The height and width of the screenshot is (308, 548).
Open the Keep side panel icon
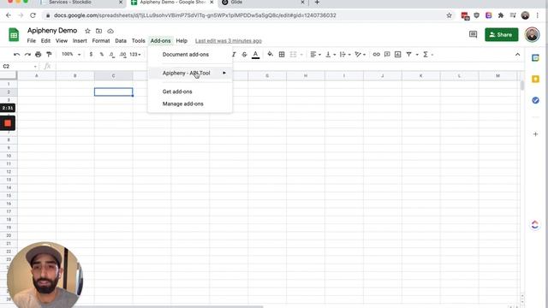(x=535, y=80)
